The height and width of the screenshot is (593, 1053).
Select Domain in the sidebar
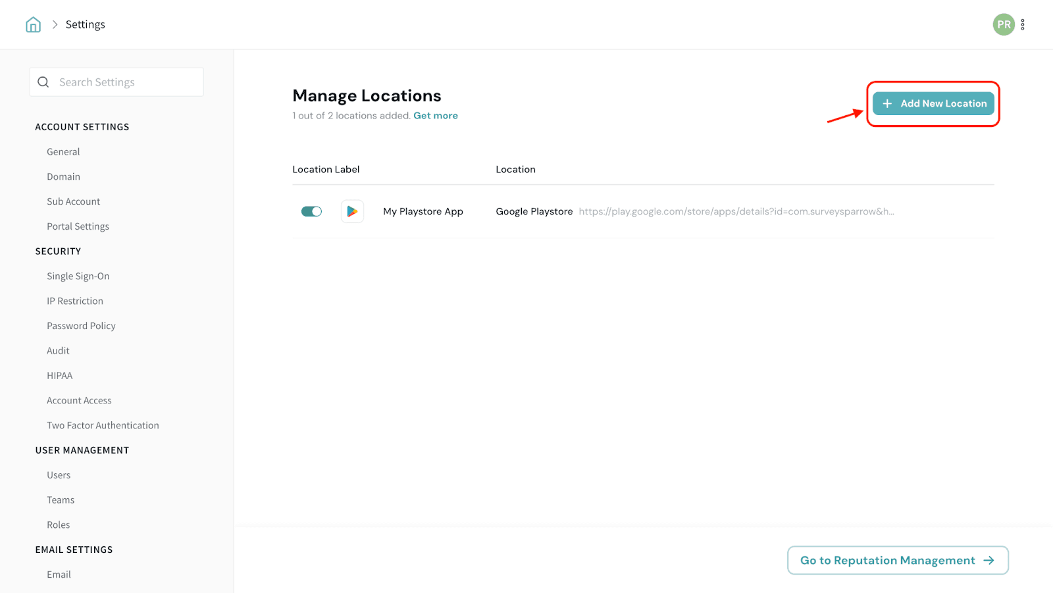(x=63, y=177)
